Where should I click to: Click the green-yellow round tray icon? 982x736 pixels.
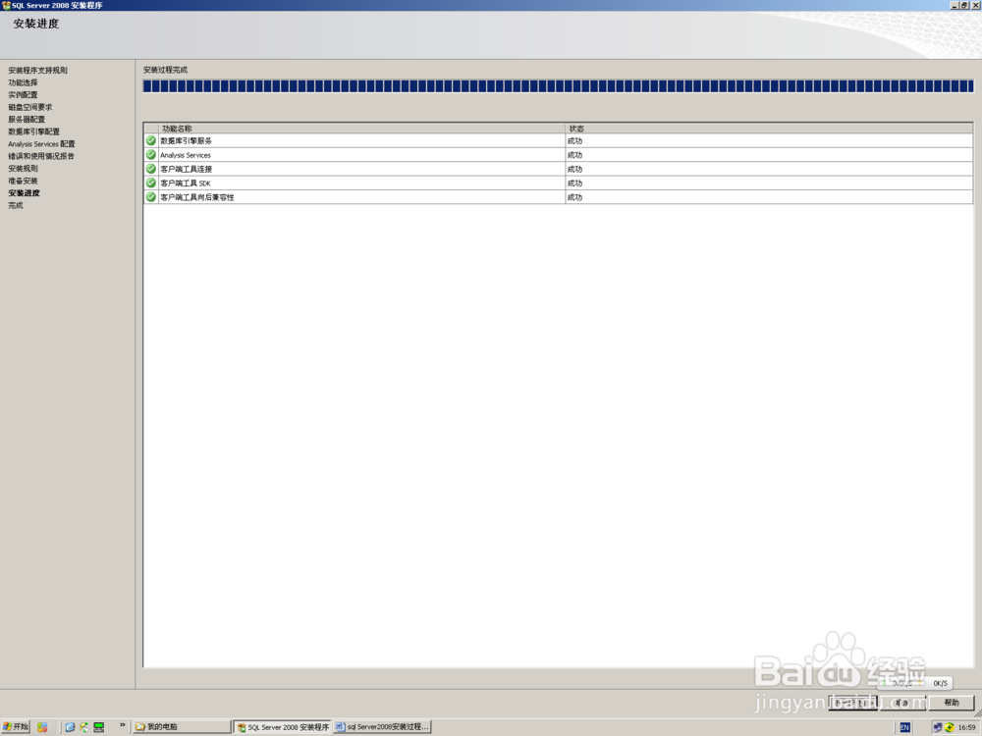pyautogui.click(x=950, y=727)
